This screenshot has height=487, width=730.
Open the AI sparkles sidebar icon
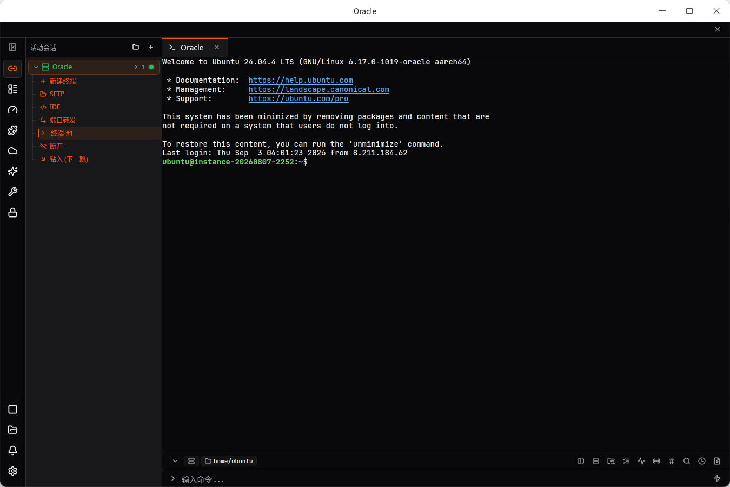[12, 172]
